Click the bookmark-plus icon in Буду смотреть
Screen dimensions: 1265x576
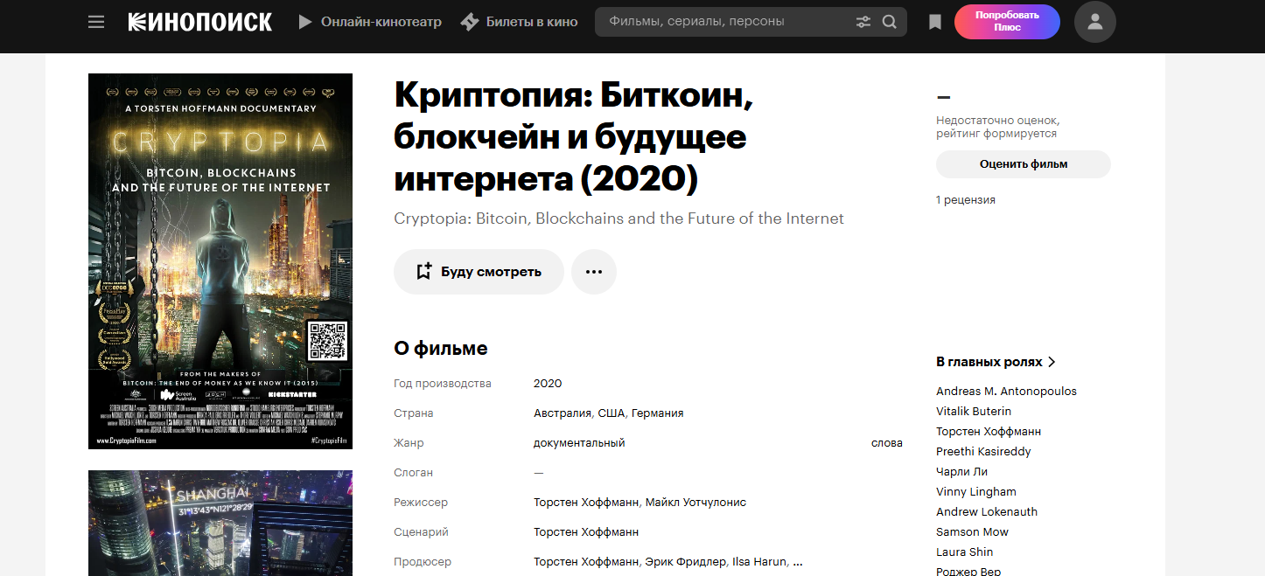pyautogui.click(x=423, y=272)
